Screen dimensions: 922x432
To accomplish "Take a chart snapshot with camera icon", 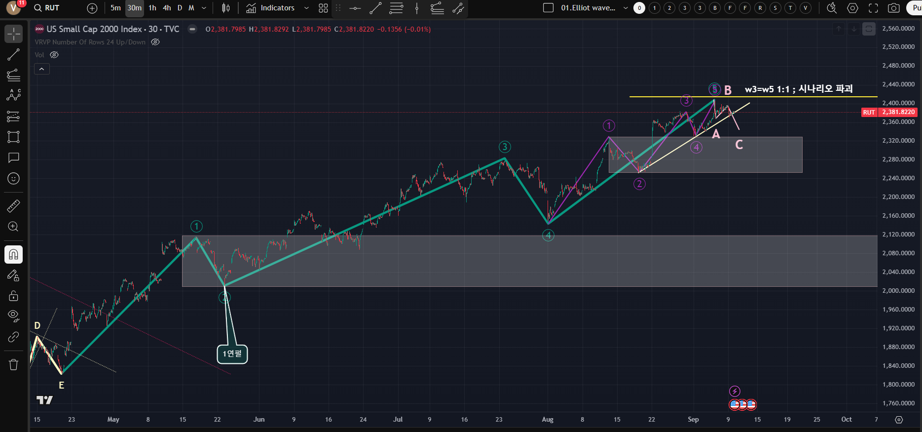I will point(893,8).
